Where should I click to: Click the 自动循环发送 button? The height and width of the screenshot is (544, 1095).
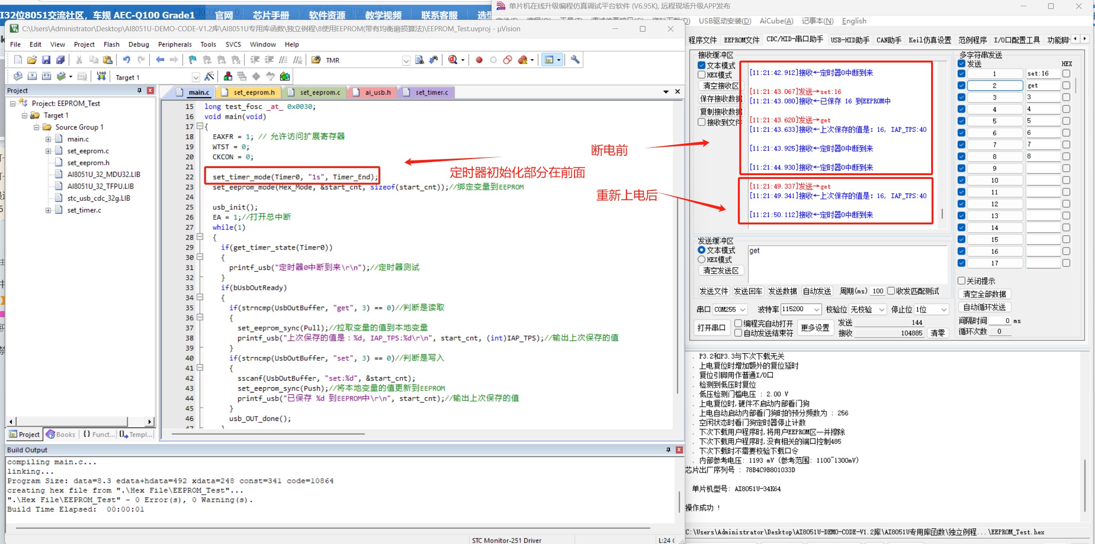coord(985,307)
